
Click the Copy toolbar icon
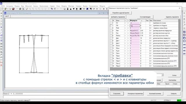click(52, 9)
